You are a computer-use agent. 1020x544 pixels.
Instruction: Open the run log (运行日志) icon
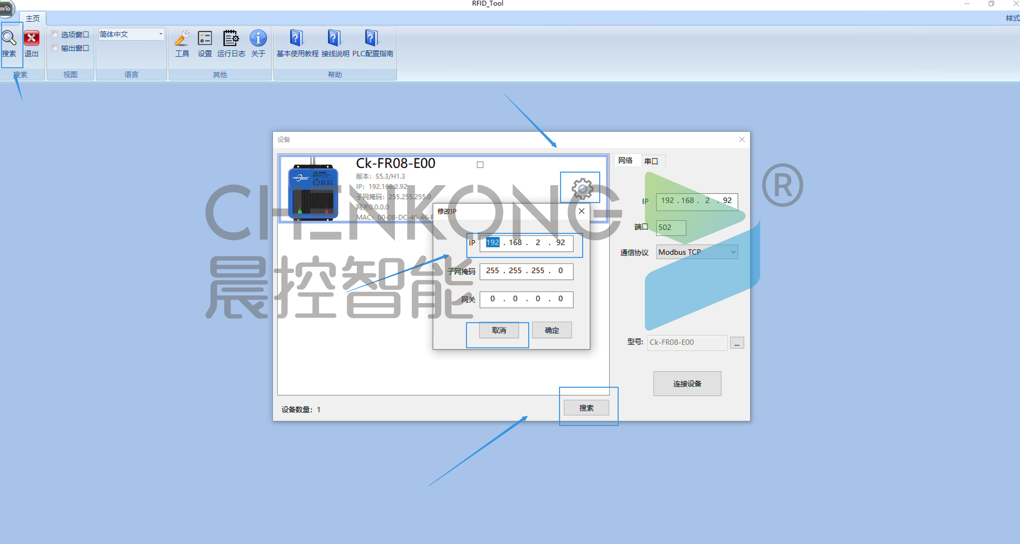[x=231, y=38]
